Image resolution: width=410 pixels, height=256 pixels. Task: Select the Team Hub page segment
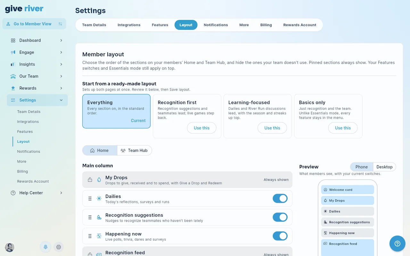134,150
